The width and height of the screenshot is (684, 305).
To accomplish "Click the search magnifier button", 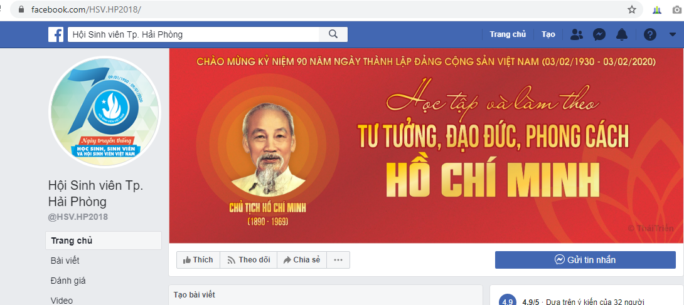I will [x=333, y=34].
